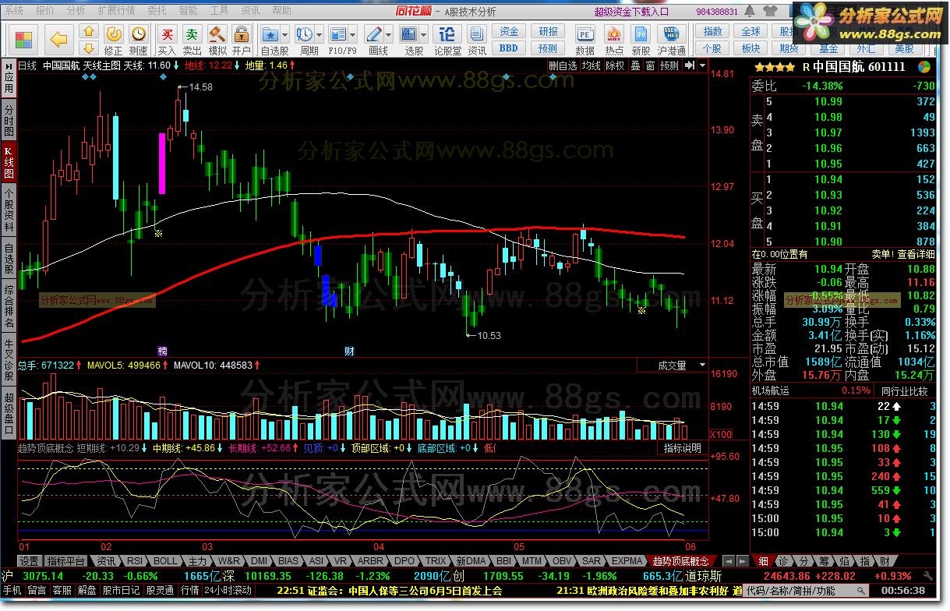Click the 资金 button
The image size is (950, 611).
[509, 32]
